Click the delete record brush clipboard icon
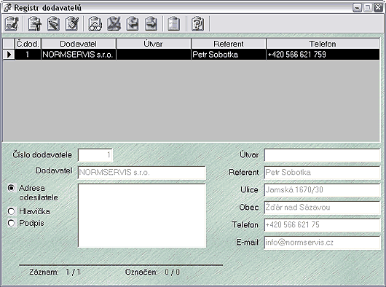 point(72,24)
